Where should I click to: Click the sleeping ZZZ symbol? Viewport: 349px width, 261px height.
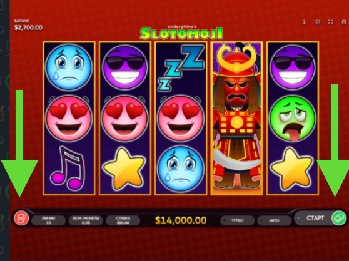click(x=181, y=68)
